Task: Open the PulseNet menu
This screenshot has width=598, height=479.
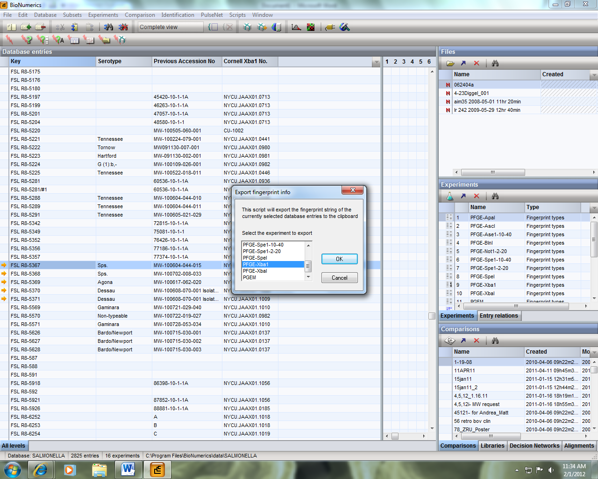Action: pos(212,15)
